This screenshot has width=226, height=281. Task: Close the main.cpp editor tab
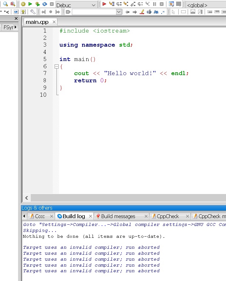(54, 22)
